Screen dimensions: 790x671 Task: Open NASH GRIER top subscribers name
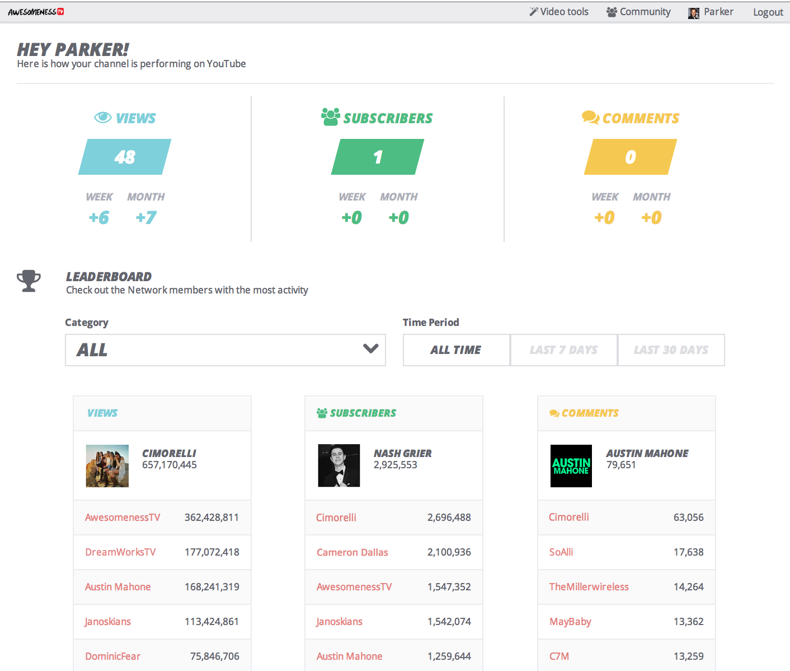[403, 453]
